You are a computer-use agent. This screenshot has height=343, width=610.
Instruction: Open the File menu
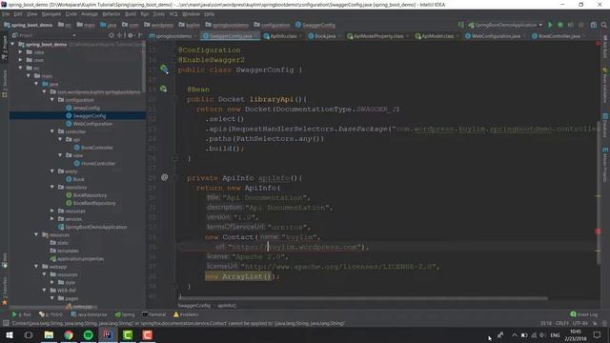tap(6, 14)
